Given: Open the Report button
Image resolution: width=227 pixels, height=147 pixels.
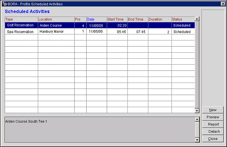Looking at the screenshot, I should [213, 124].
